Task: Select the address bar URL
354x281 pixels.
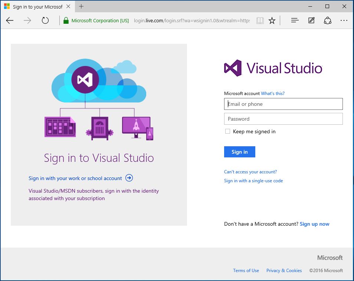Action: pyautogui.click(x=186, y=20)
